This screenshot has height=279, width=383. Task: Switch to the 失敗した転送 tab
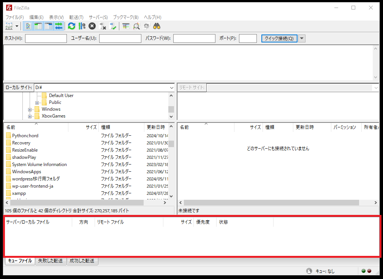point(51,261)
